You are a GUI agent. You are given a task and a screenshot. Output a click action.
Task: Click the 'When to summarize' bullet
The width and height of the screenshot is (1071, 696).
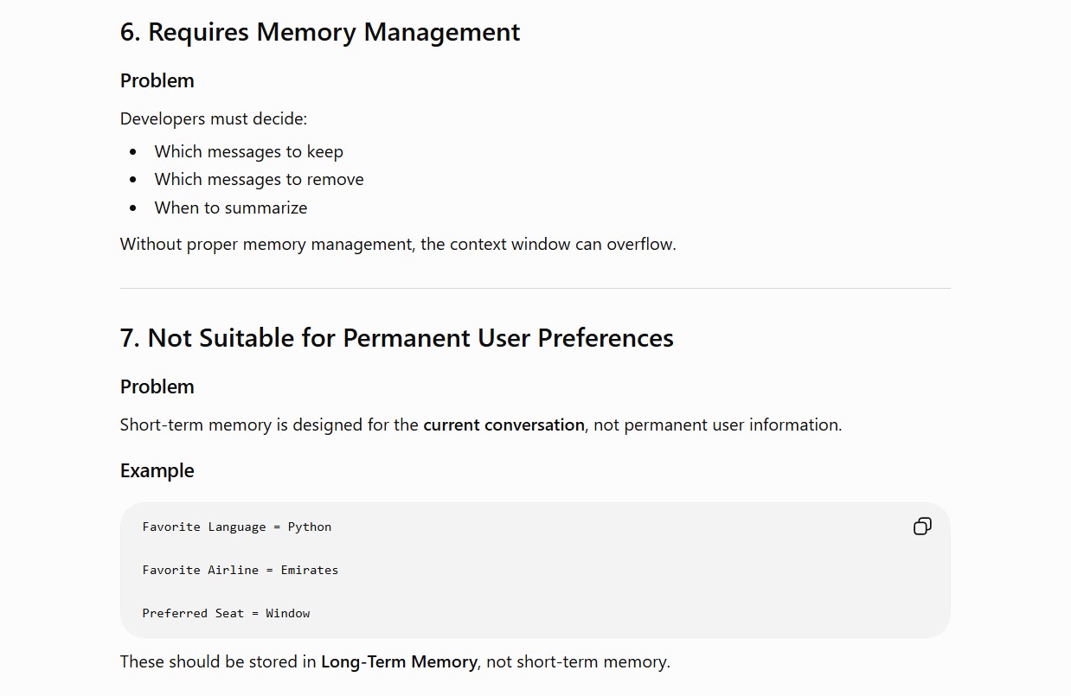coord(231,208)
